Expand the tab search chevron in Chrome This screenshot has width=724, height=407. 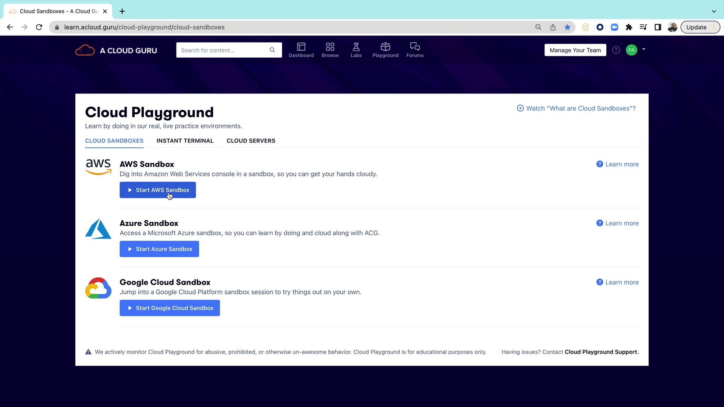[714, 11]
